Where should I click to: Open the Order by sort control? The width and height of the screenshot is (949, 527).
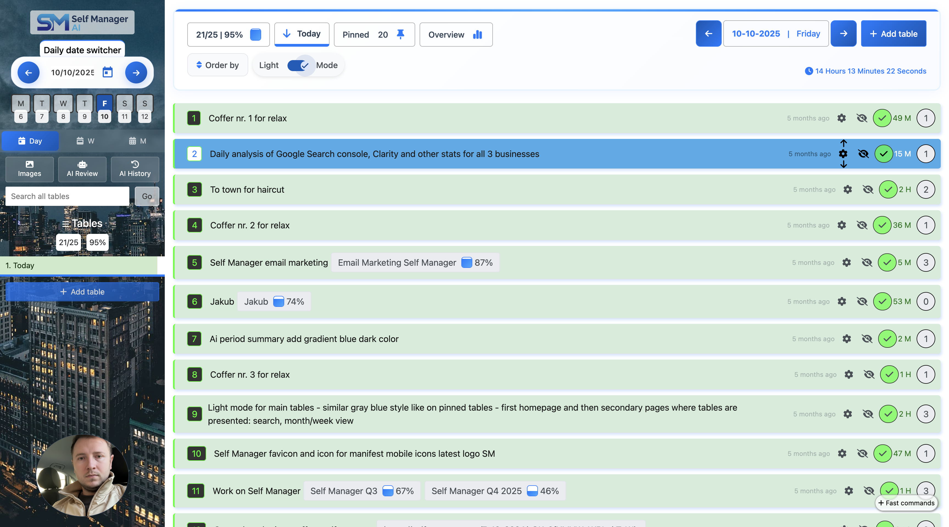click(217, 65)
